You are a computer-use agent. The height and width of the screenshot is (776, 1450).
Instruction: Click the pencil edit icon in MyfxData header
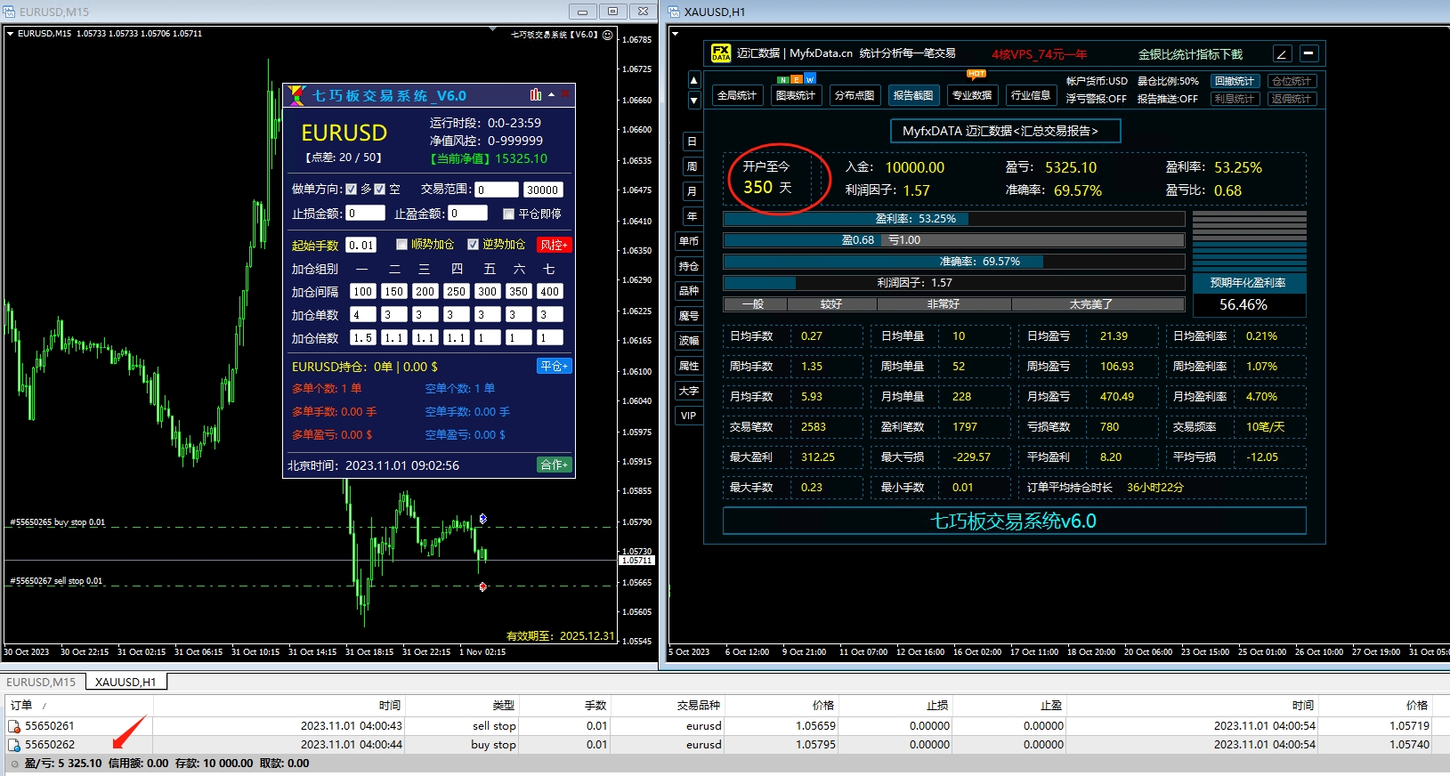1282,53
